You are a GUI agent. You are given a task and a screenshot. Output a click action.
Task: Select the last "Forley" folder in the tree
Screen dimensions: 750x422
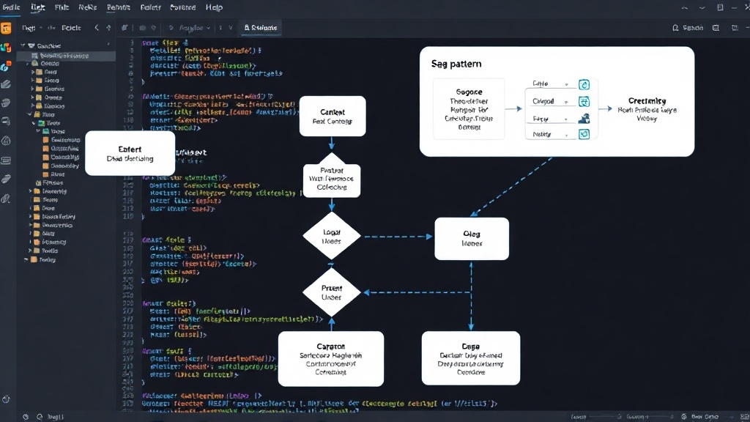click(x=43, y=260)
